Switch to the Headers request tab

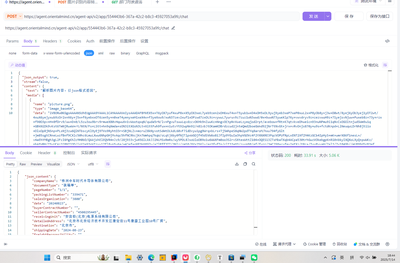50,41
